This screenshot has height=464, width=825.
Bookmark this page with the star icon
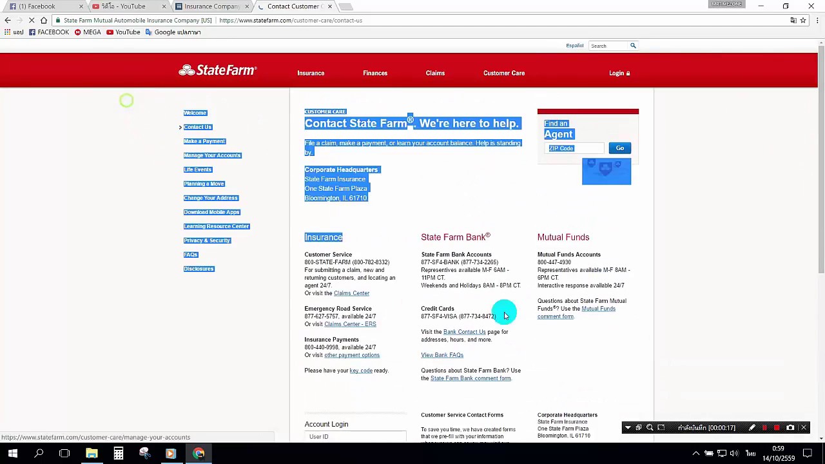tap(803, 20)
